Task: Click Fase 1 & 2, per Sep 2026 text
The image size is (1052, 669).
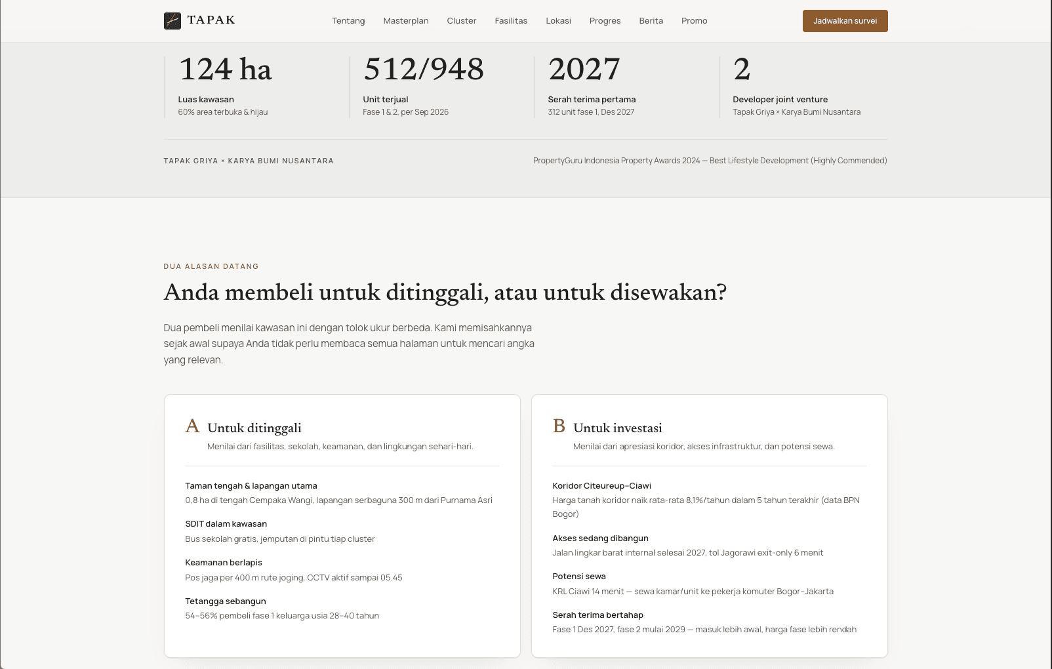Action: [406, 112]
